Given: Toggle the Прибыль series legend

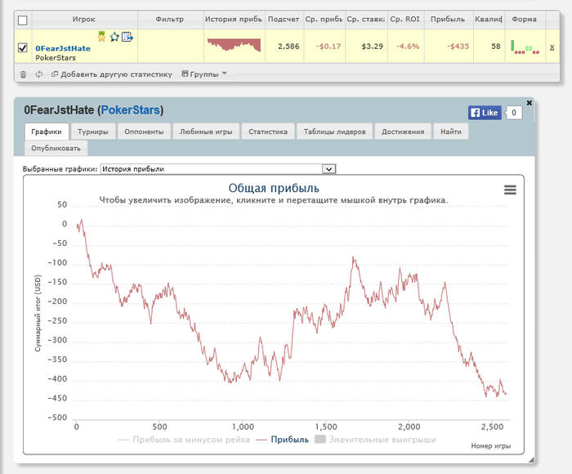Looking at the screenshot, I should click(283, 440).
